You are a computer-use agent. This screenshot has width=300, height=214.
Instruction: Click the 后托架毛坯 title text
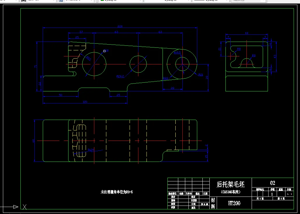point(231,185)
